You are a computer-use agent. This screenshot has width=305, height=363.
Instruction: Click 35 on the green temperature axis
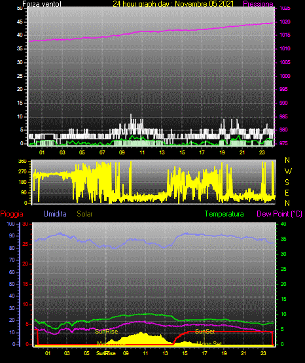[283, 239]
